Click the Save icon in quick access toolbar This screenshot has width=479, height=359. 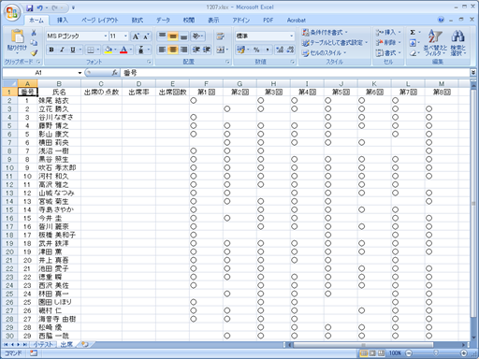click(30, 7)
